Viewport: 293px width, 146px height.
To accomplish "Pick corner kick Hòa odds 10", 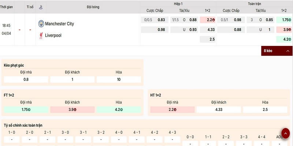I will coord(119,79).
